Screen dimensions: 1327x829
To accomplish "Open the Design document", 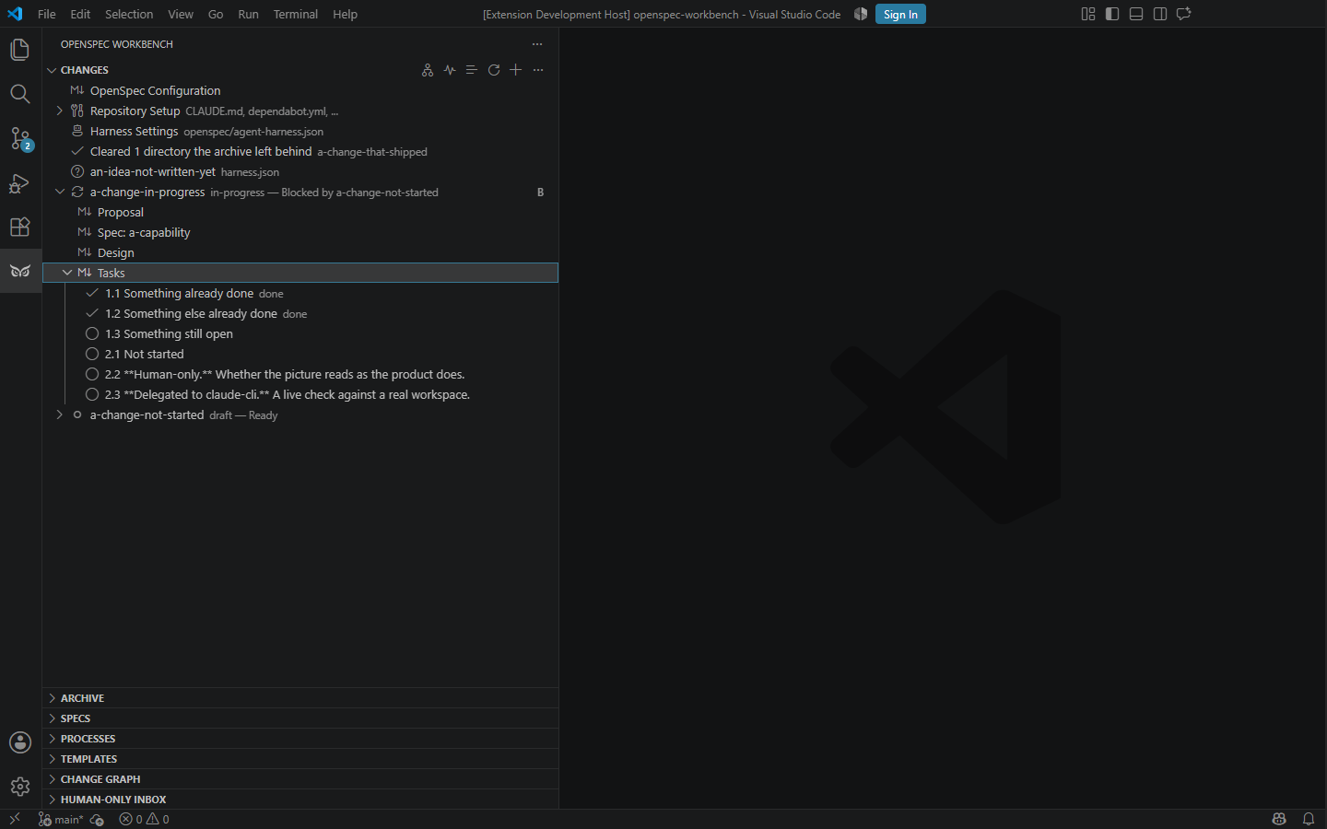I will pyautogui.click(x=300, y=252).
